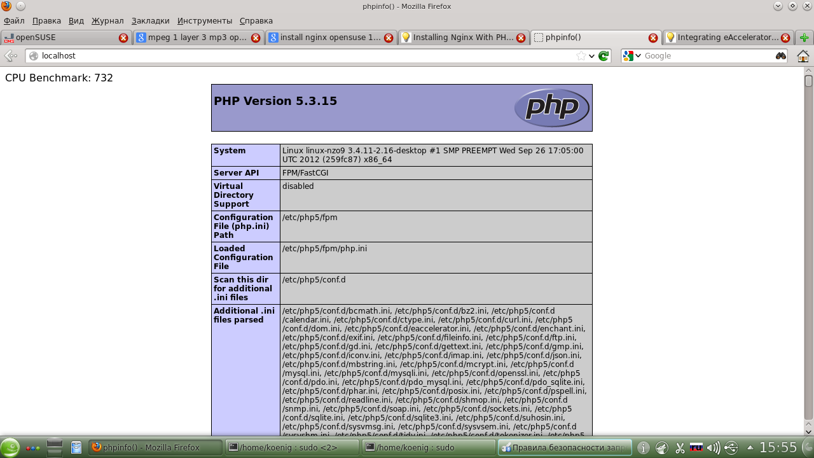Click the Back navigation arrow
The height and width of the screenshot is (458, 814).
[x=10, y=56]
